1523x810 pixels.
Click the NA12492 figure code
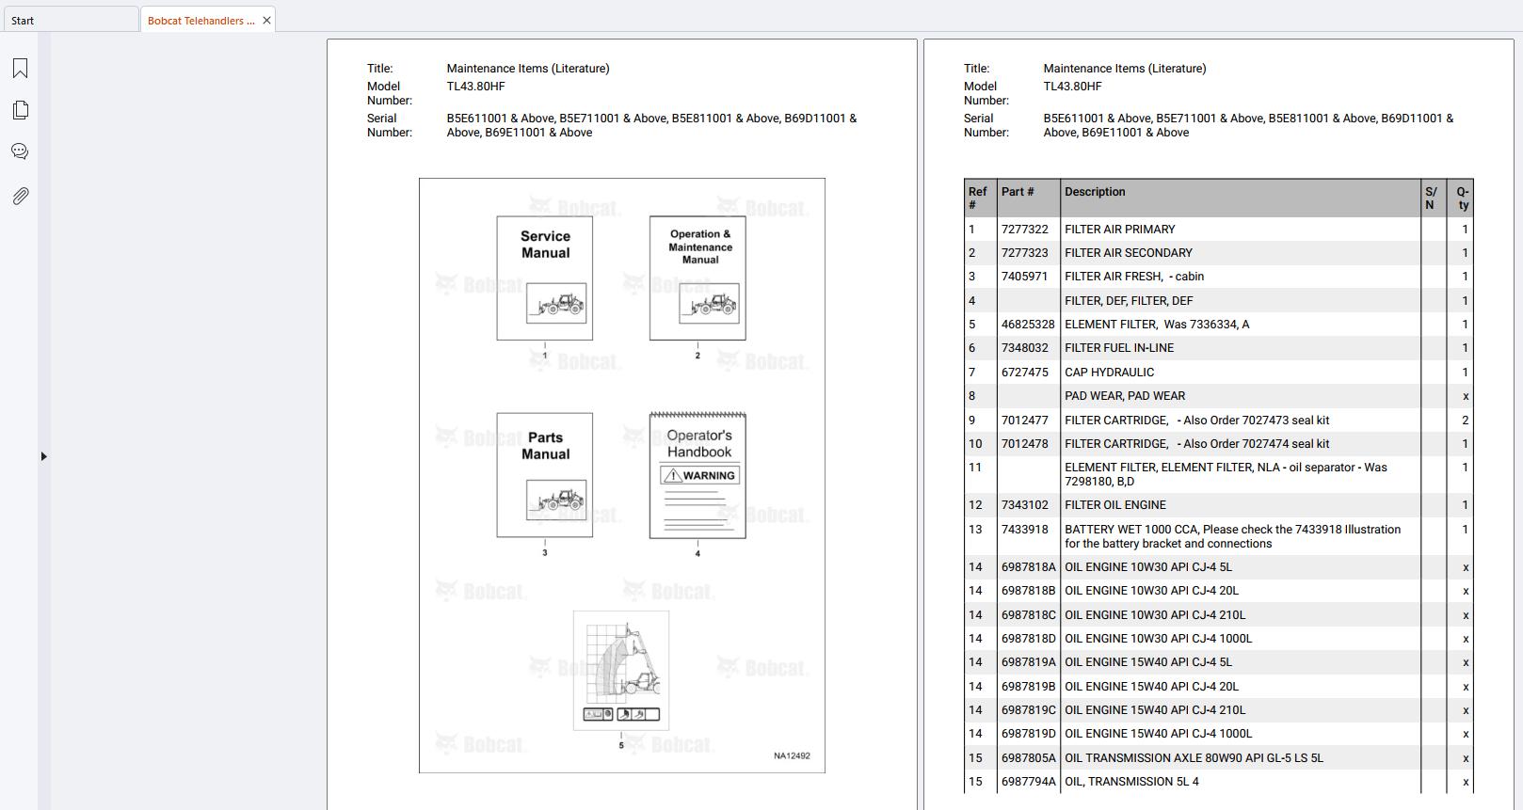click(x=792, y=756)
